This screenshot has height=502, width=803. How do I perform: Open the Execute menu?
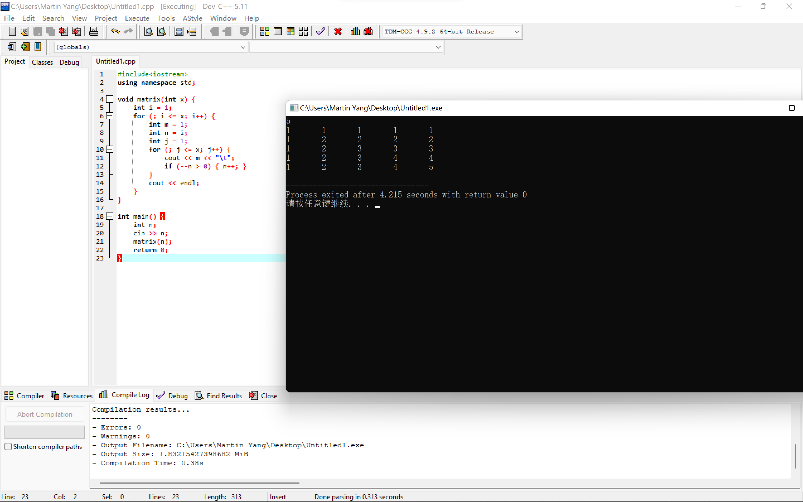coord(137,18)
